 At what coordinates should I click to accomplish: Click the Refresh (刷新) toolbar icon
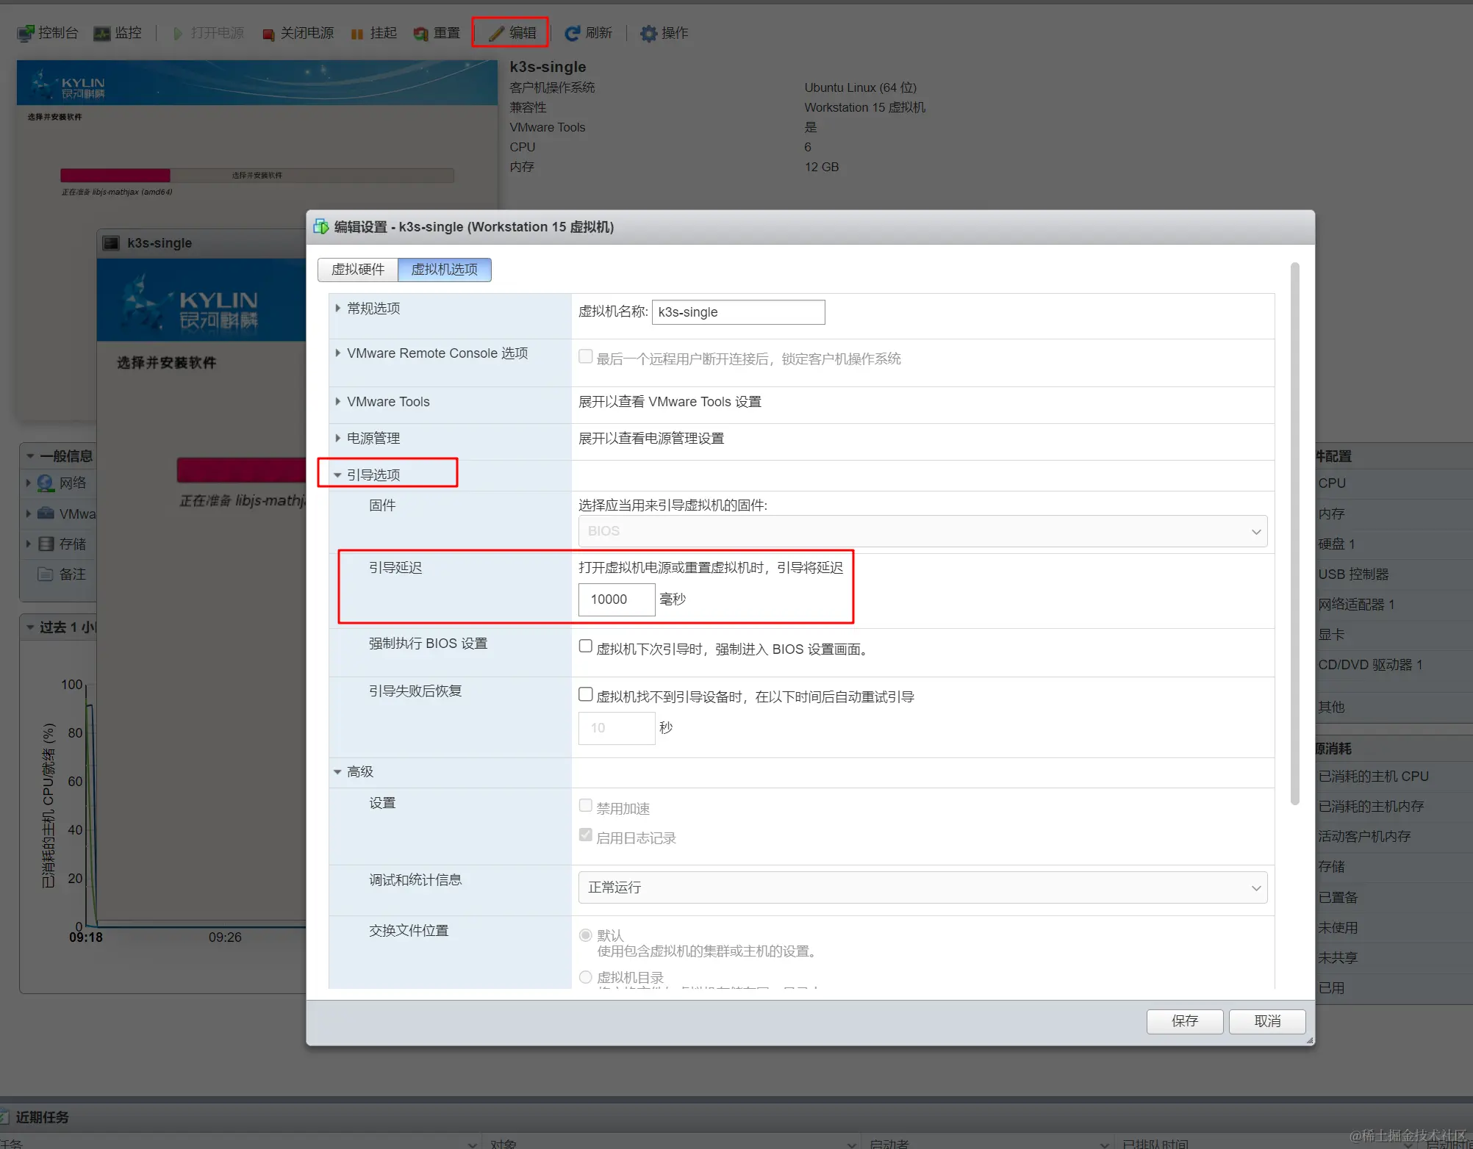pos(573,33)
